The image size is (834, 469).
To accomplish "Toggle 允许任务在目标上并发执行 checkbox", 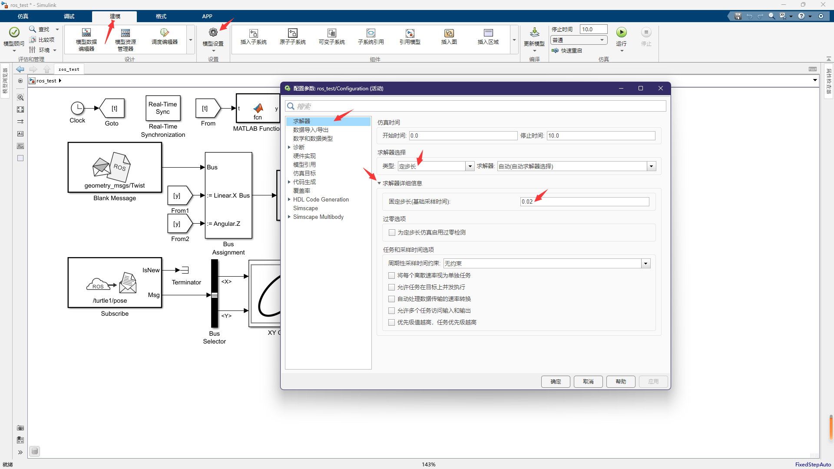I will [392, 287].
